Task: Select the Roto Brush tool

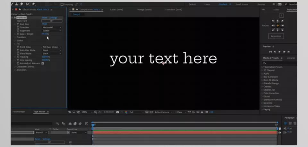Action: [x=28, y=4]
